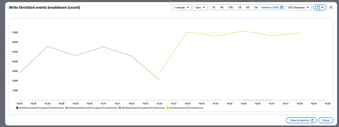
Task: Select the 3d time range
Action: (247, 8)
